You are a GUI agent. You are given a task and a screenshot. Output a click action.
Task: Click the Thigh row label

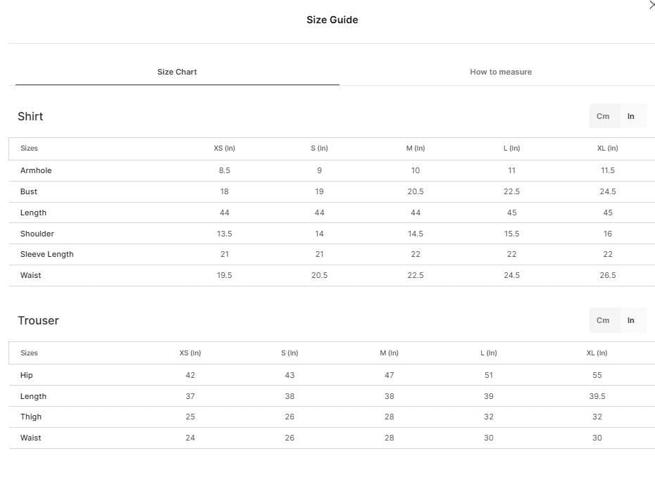pos(30,417)
